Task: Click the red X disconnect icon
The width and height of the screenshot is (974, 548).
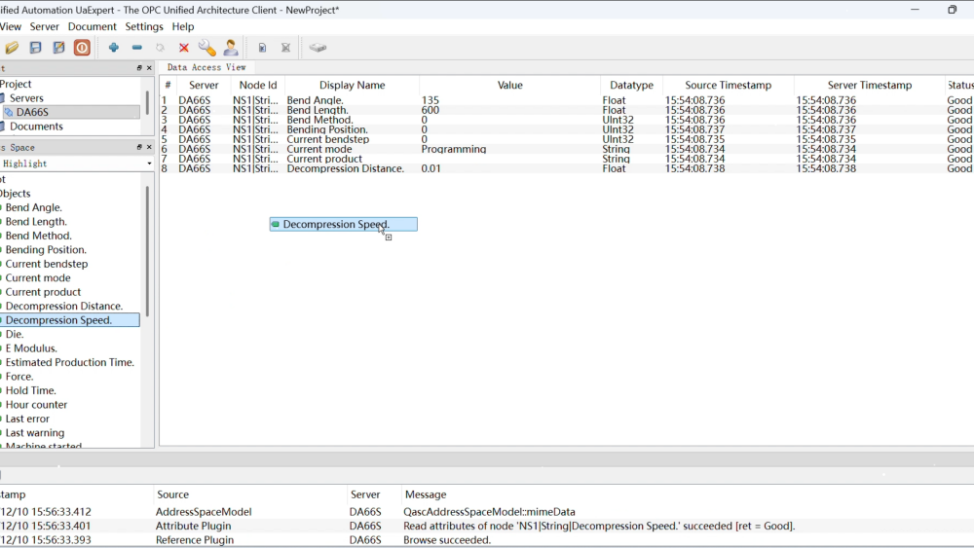Action: (184, 48)
